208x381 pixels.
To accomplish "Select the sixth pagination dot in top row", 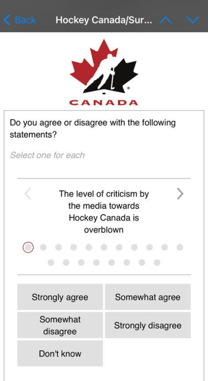I will click(104, 247).
